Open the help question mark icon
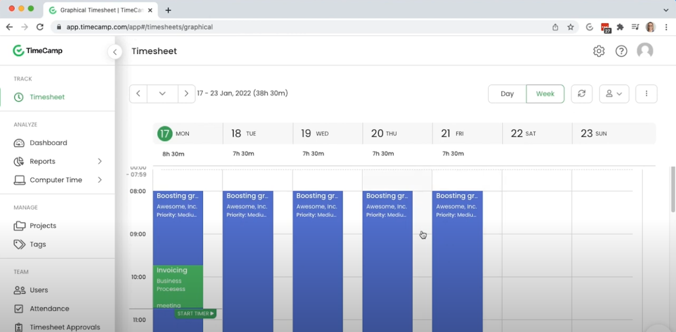 621,50
